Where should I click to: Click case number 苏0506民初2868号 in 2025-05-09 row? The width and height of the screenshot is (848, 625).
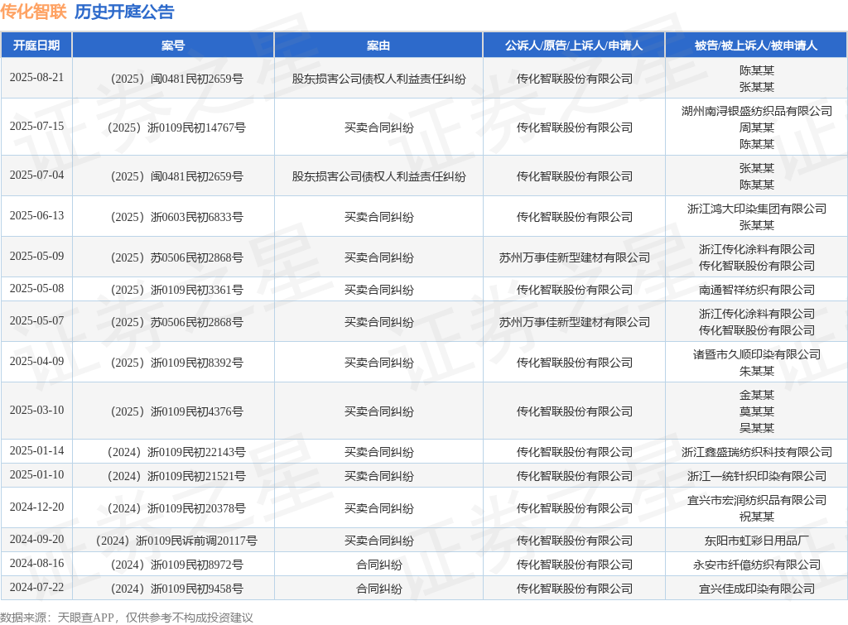[177, 258]
